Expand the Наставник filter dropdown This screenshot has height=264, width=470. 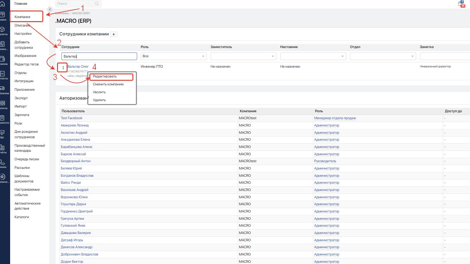pyautogui.click(x=313, y=56)
